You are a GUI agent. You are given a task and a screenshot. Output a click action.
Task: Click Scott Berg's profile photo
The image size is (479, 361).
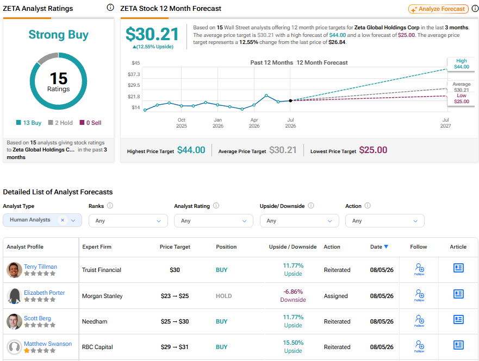tap(14, 321)
